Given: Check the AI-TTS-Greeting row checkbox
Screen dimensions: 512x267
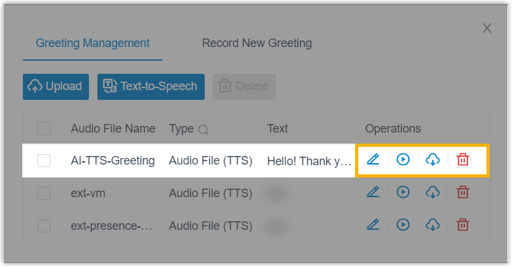Looking at the screenshot, I should point(44,161).
